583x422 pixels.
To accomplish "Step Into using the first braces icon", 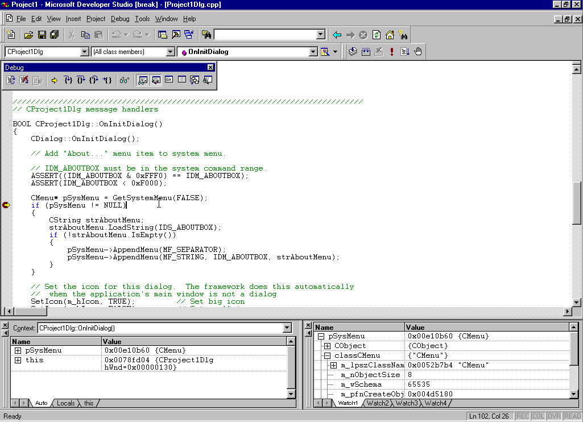I will click(x=68, y=80).
